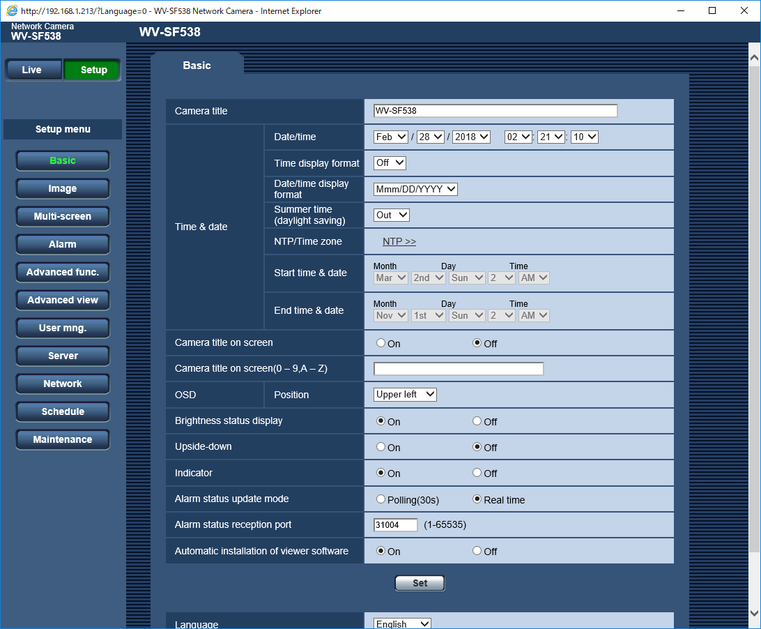Minimize the Internet Explorer window

[681, 10]
